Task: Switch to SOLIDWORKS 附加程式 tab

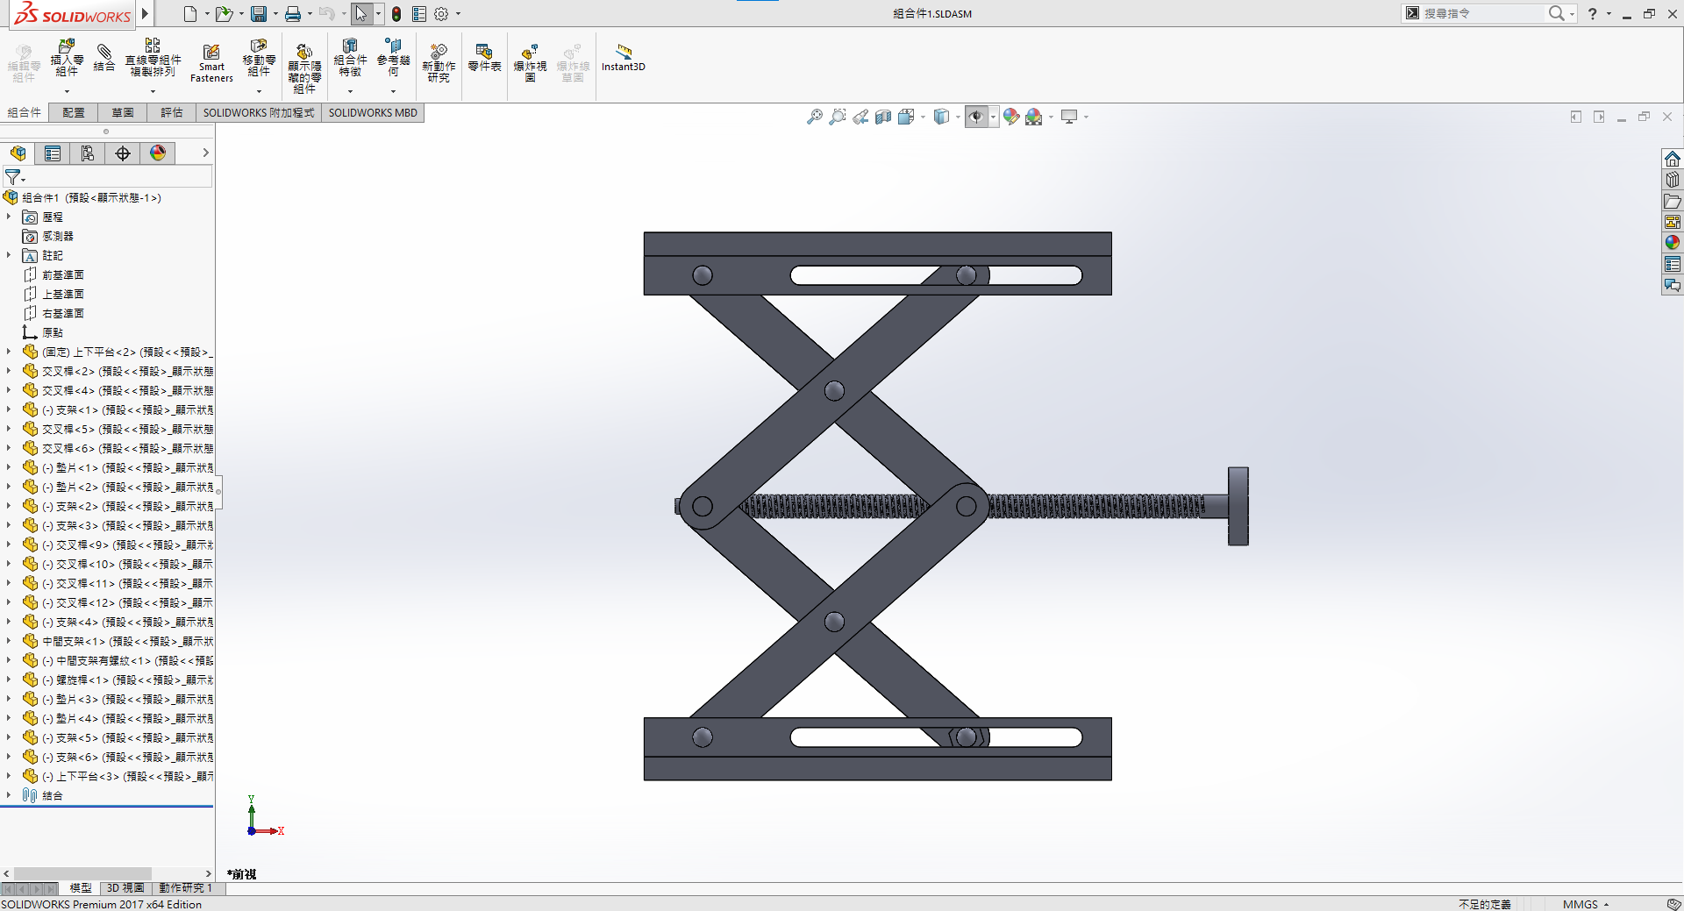Action: point(259,112)
